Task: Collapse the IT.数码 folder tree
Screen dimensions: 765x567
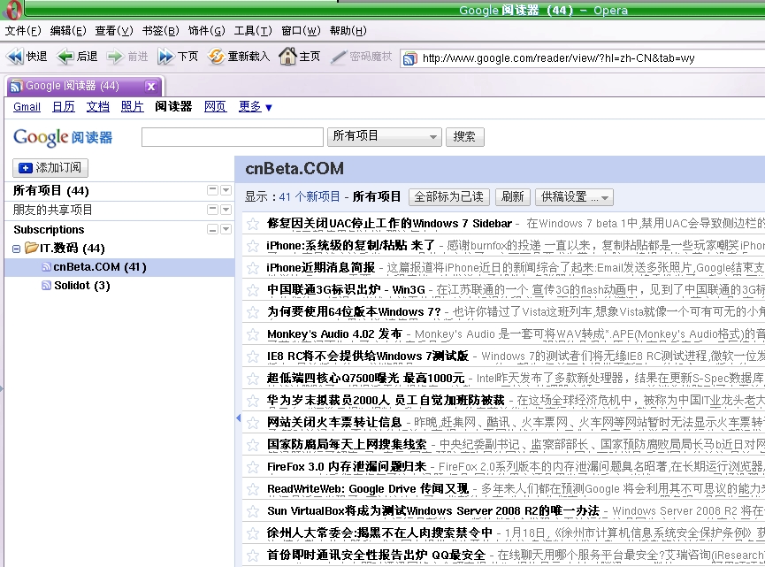Action: tap(16, 249)
